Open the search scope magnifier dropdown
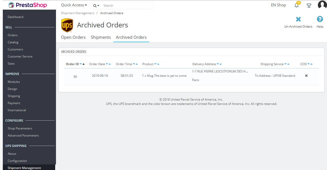 96,6
